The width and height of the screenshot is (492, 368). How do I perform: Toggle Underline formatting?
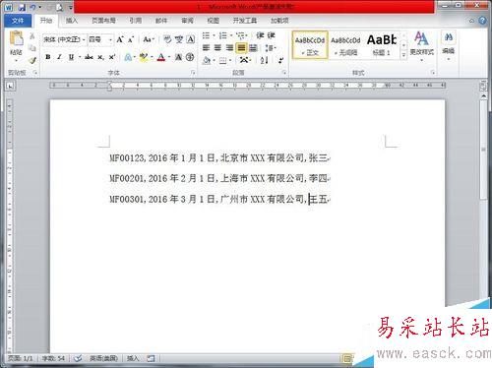(x=71, y=57)
